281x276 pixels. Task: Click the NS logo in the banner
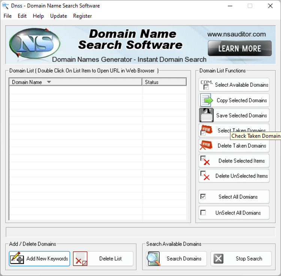34,44
